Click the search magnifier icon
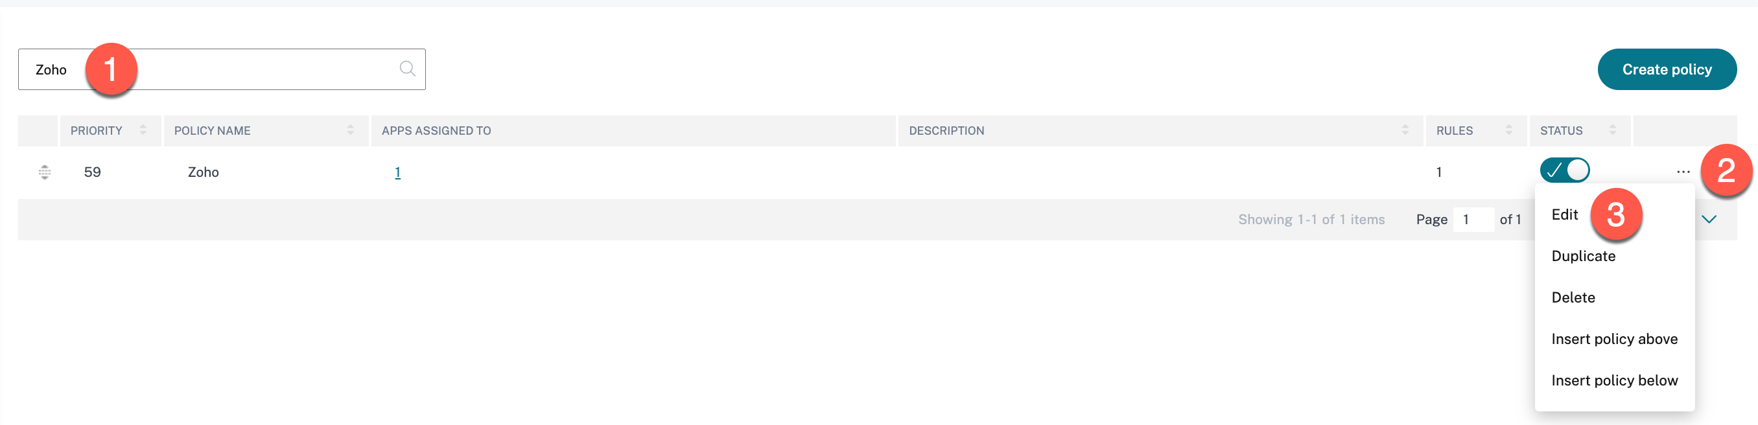This screenshot has width=1758, height=425. (x=408, y=69)
